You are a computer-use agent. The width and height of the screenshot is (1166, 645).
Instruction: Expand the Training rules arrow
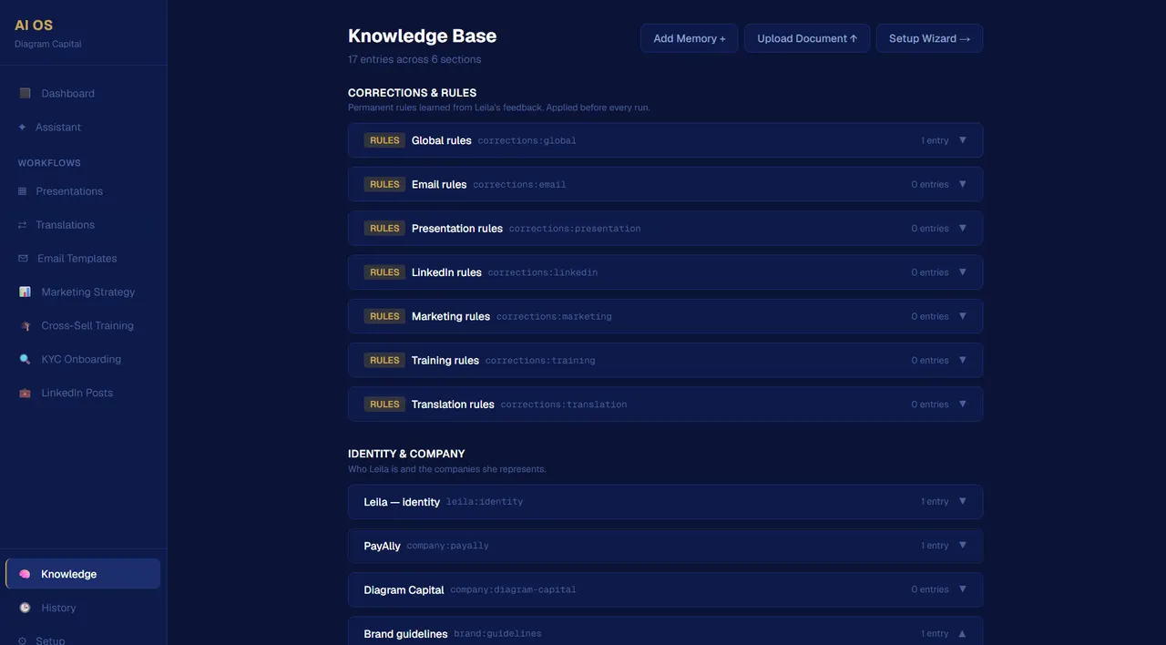[x=962, y=360]
